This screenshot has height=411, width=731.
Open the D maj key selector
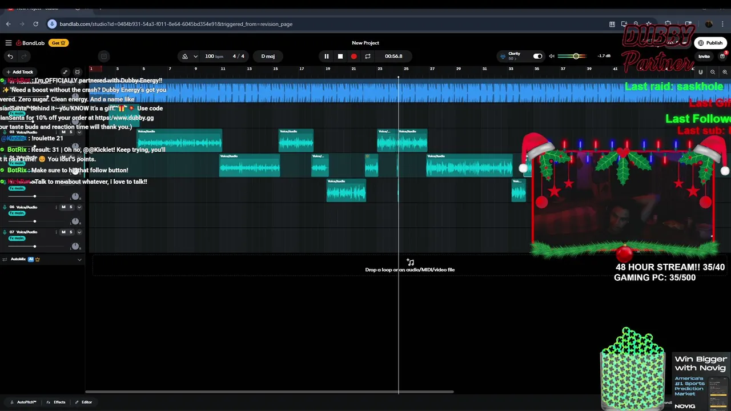pyautogui.click(x=268, y=56)
